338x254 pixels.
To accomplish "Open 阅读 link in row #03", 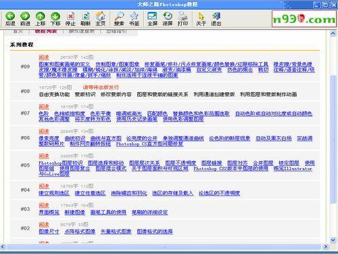I will pyautogui.click(x=44, y=205).
